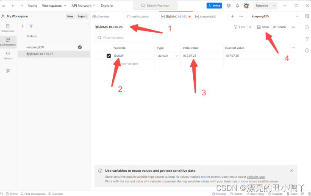Click Start Proxy in the status bar
This screenshot has height=196, width=311.
pos(255,194)
